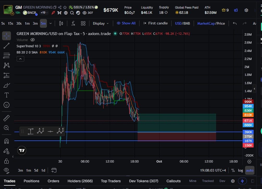Jump to First candle
The image size is (262, 189).
tap(155, 23)
